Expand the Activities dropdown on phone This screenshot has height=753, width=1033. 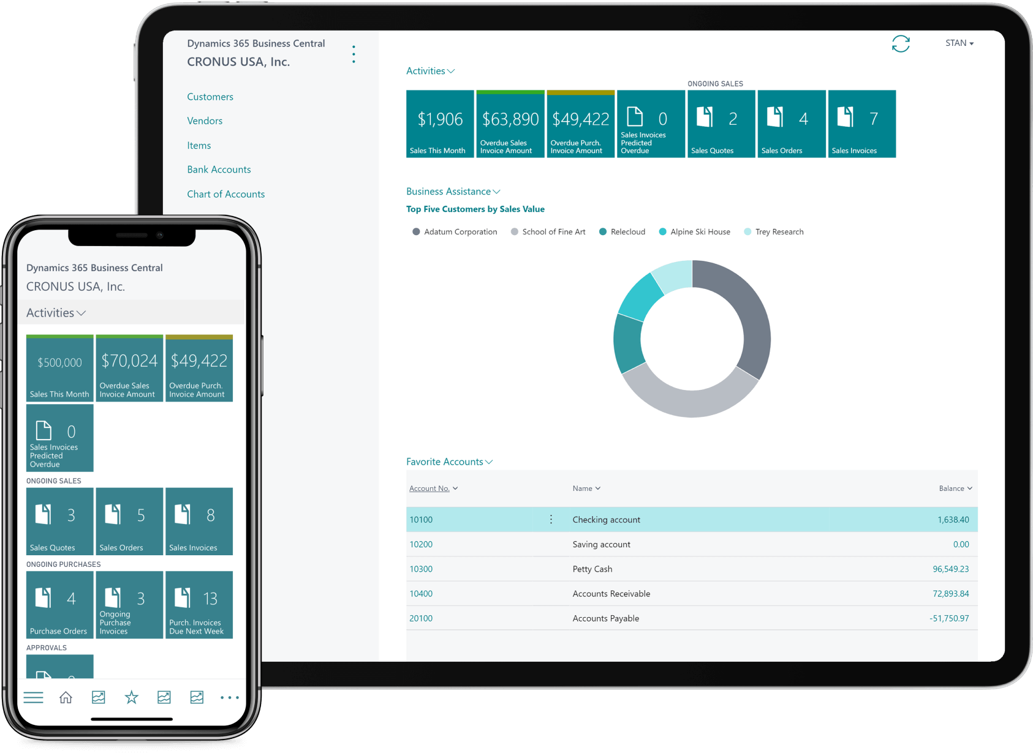[x=56, y=313]
